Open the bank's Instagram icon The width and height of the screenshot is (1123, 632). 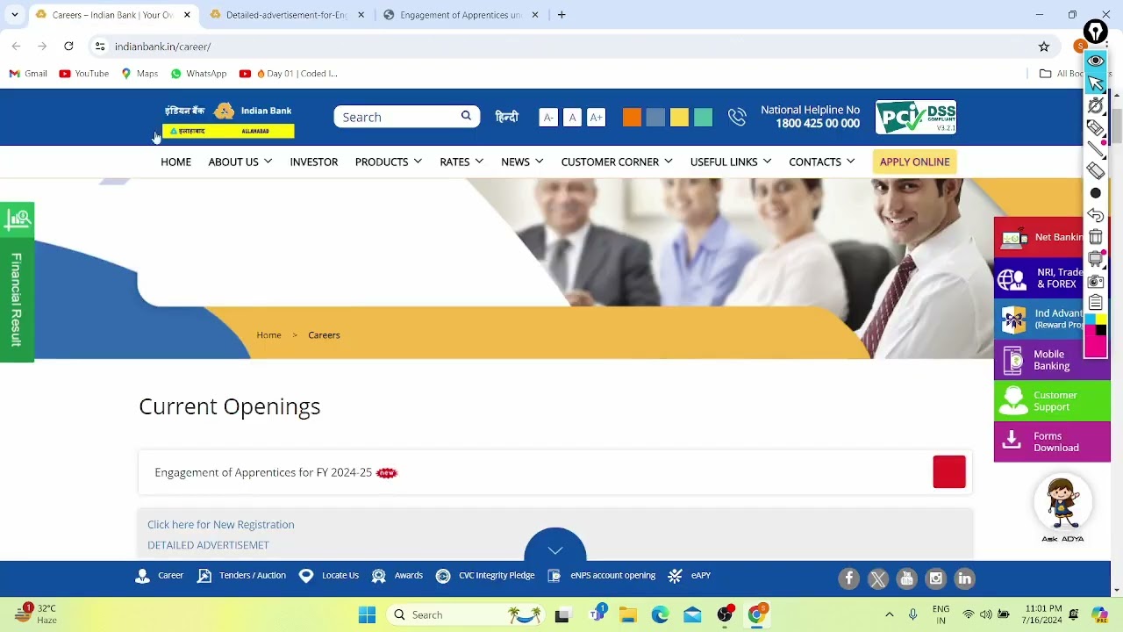coord(935,578)
